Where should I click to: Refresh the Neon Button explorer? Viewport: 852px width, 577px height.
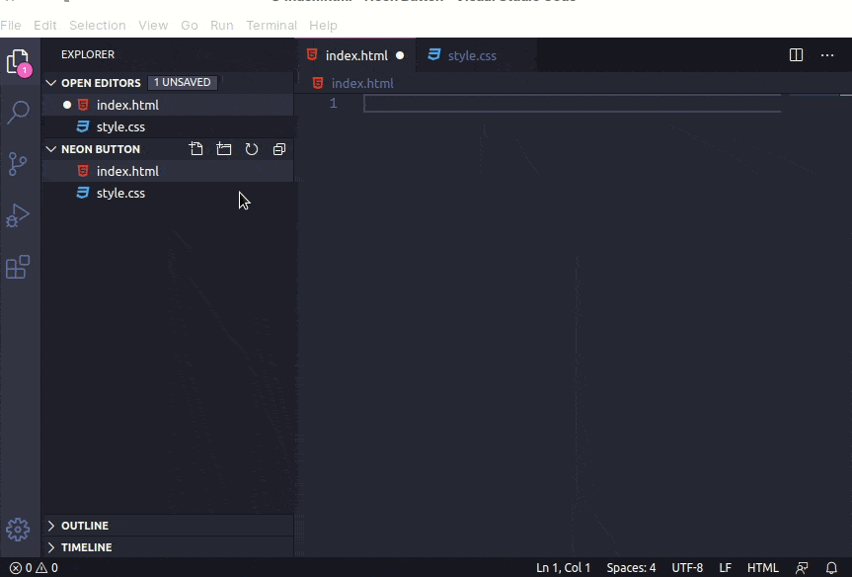(x=252, y=149)
